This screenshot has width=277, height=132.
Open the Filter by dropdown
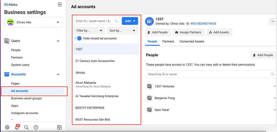[x=89, y=31]
